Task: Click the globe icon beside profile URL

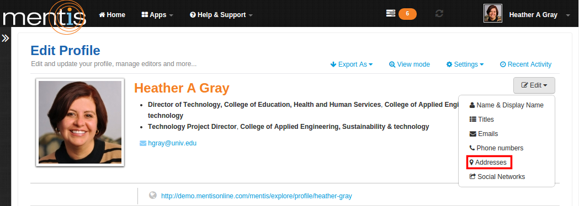Action: (152, 195)
